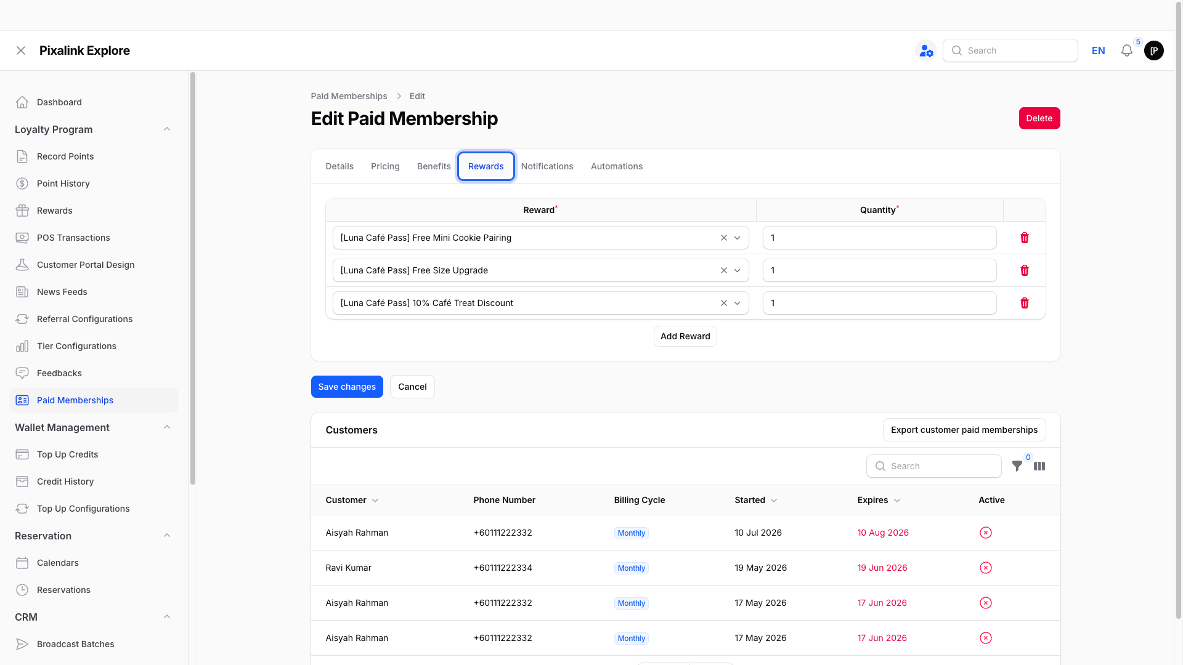
Task: Switch to the Pricing tab
Action: (x=385, y=166)
